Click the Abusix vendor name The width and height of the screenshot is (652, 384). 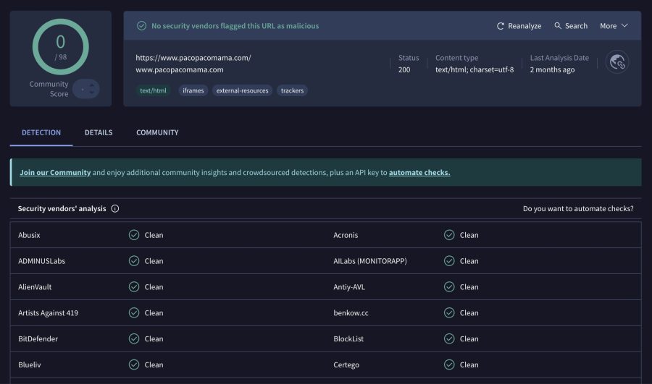pos(29,235)
